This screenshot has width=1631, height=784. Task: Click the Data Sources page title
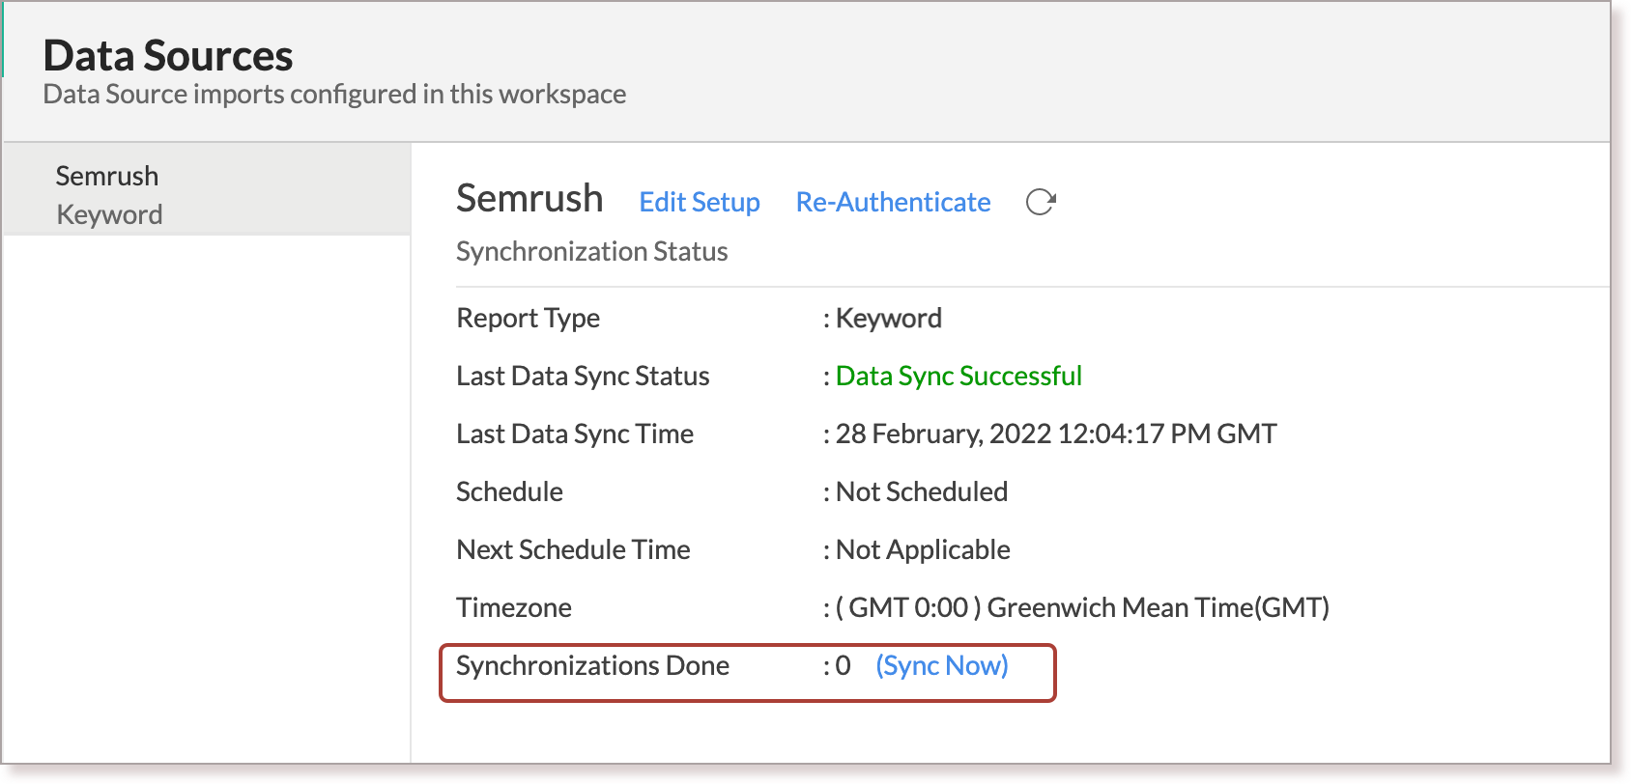(x=168, y=55)
